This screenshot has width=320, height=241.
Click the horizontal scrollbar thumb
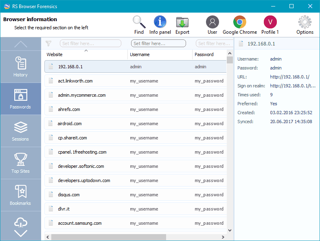click(109, 237)
